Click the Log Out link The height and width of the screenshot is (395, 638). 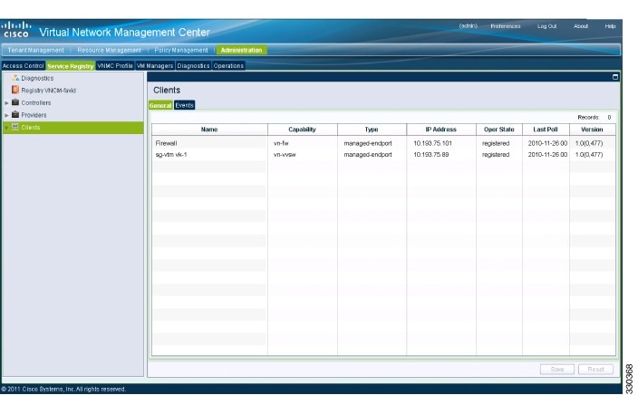[546, 26]
